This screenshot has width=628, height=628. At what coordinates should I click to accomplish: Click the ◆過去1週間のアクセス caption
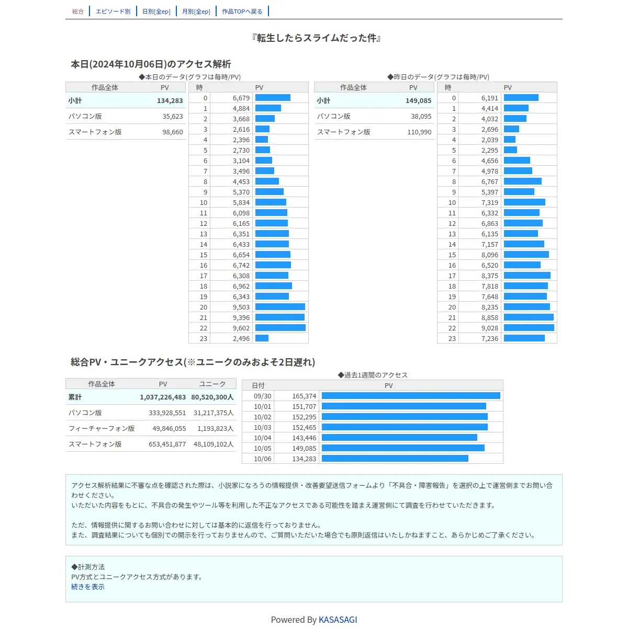tap(373, 375)
